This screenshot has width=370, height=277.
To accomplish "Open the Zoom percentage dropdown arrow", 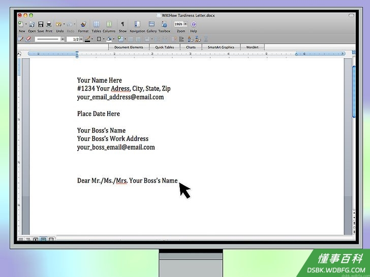I will (185, 24).
